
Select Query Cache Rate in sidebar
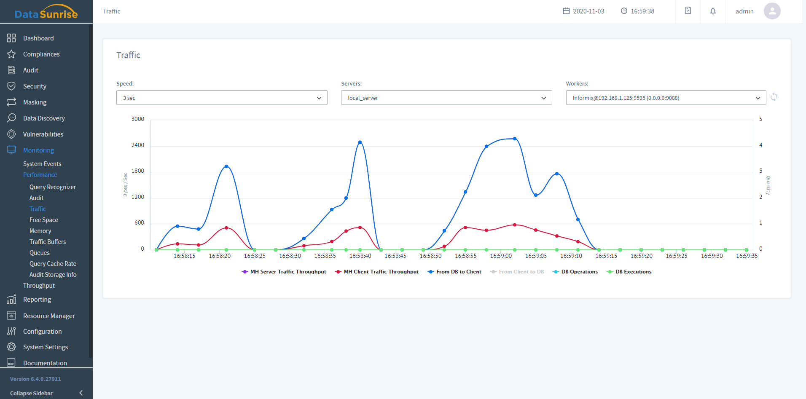[x=53, y=264]
